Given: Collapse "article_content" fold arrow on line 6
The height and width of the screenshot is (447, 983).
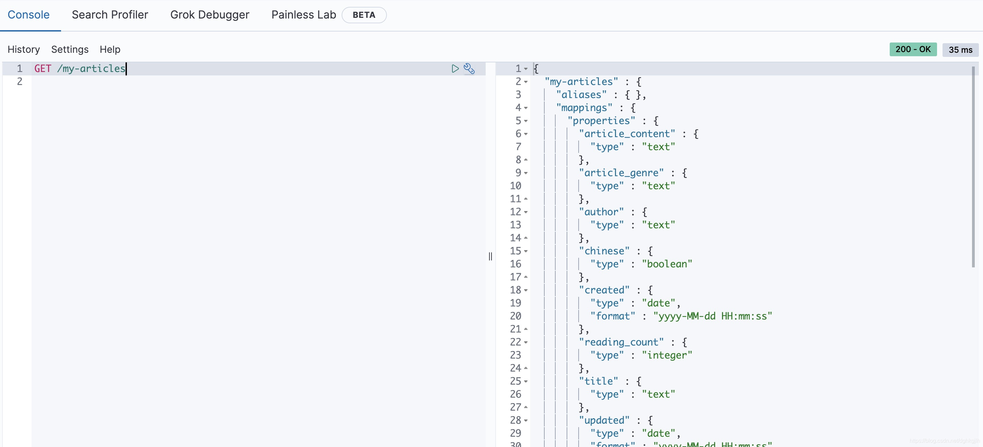Looking at the screenshot, I should (x=526, y=134).
